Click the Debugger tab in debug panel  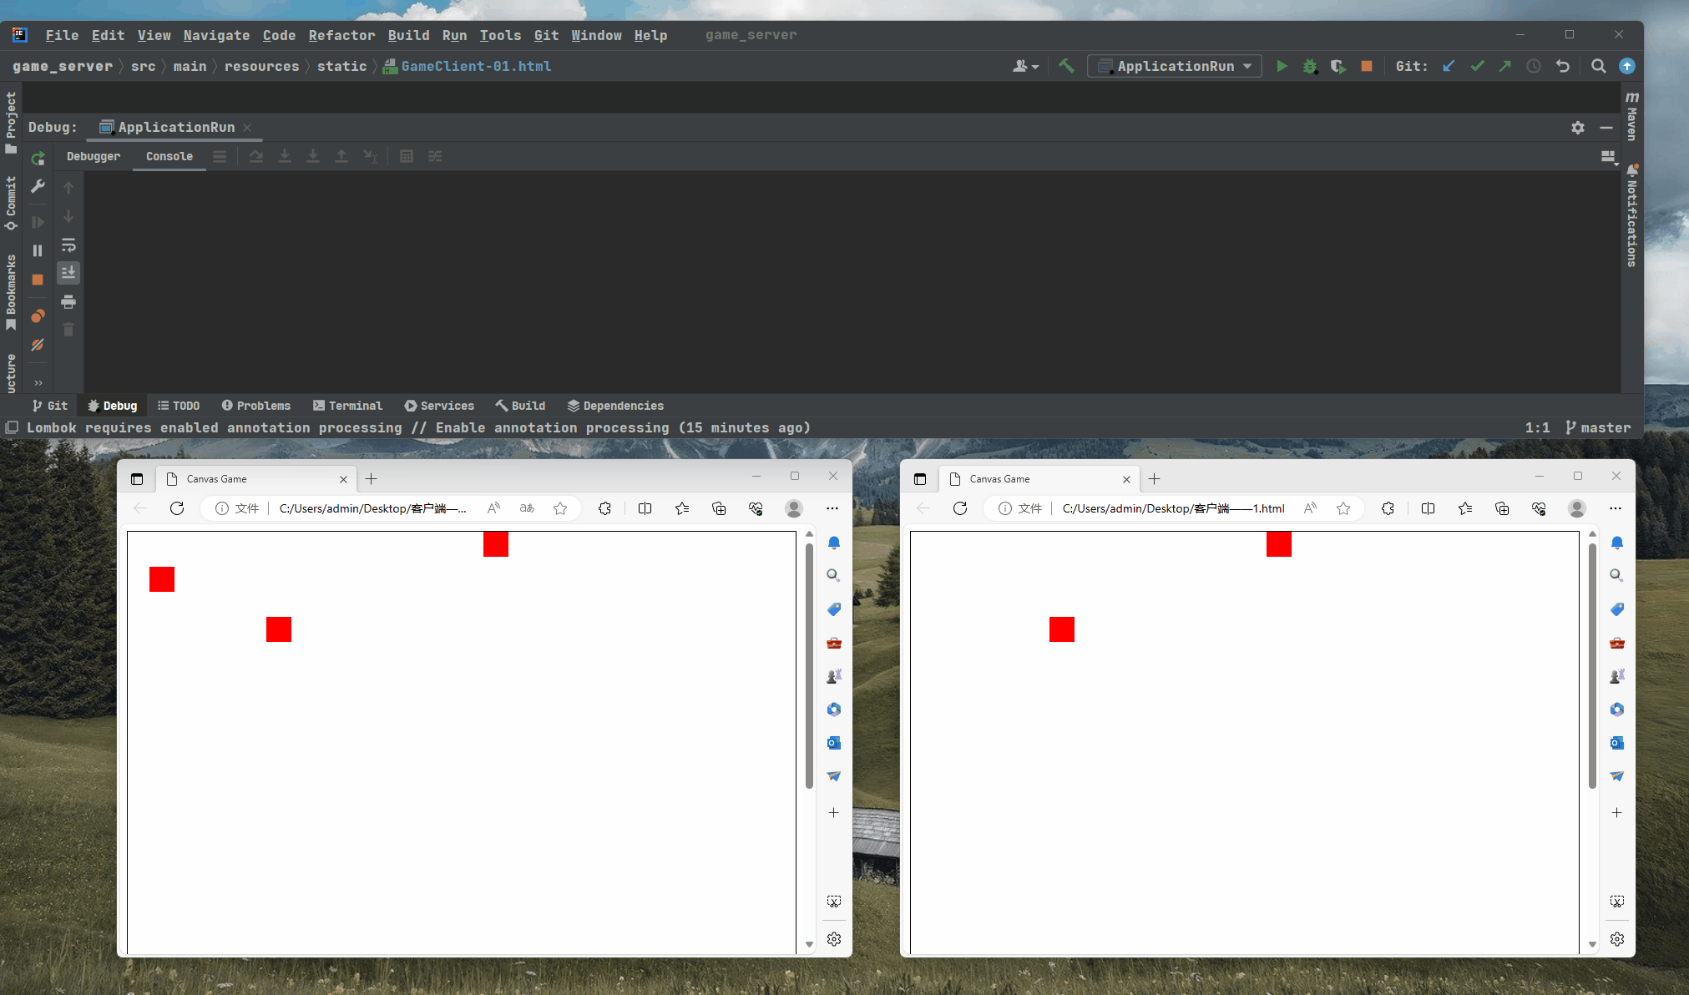[x=93, y=155]
